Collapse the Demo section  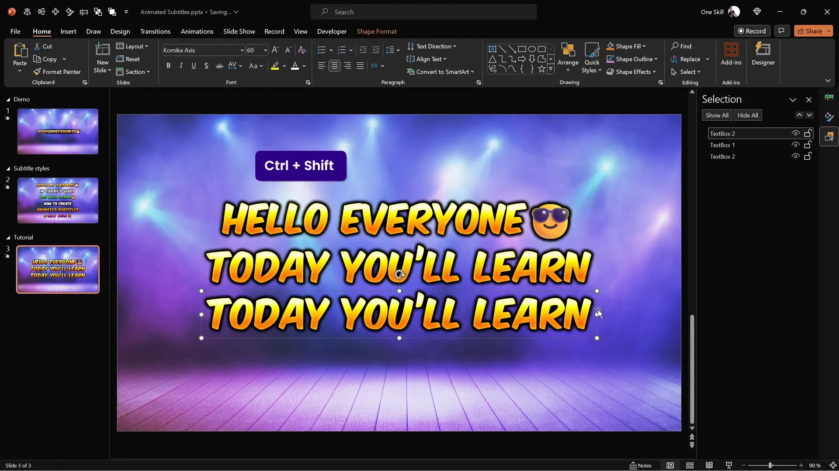point(8,99)
